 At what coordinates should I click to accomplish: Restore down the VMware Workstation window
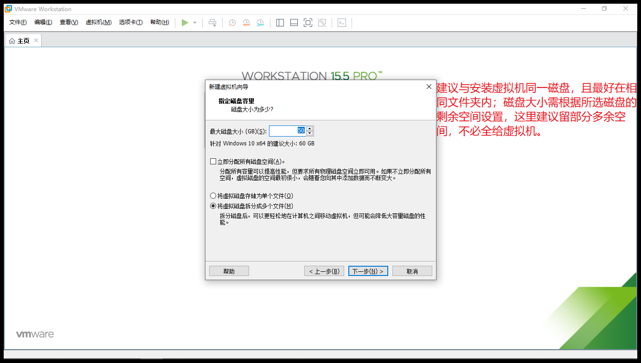[604, 9]
